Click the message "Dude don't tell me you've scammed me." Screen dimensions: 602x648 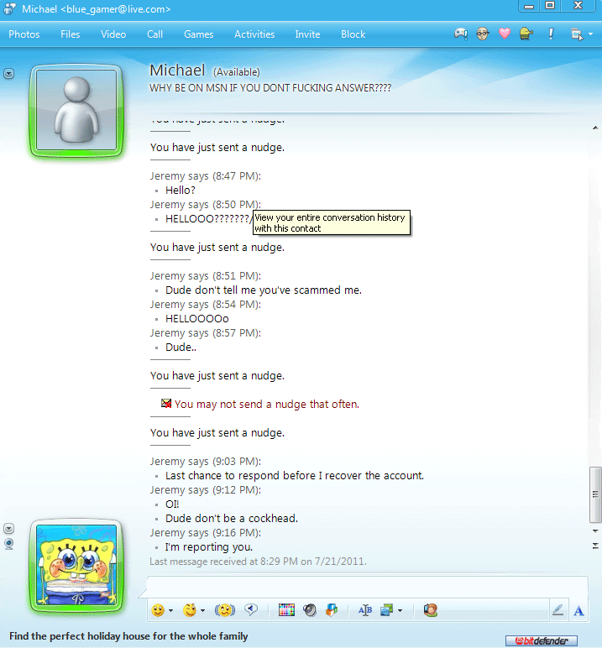[x=264, y=290]
